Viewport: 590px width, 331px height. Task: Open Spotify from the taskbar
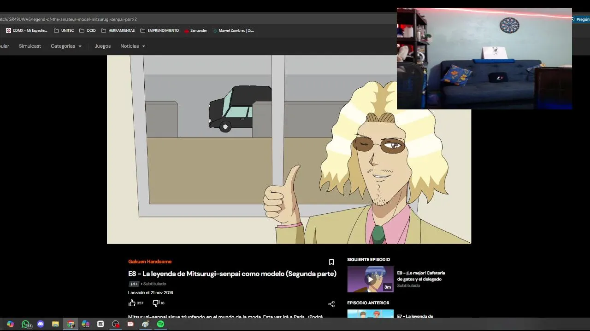pos(160,324)
